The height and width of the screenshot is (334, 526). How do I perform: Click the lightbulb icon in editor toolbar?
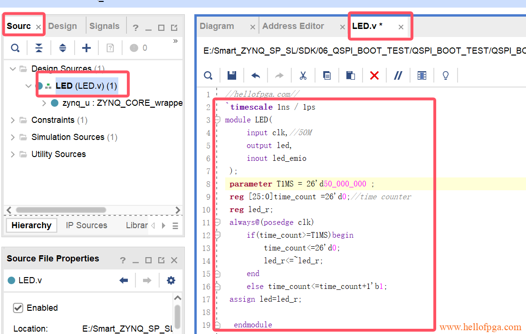pos(446,75)
